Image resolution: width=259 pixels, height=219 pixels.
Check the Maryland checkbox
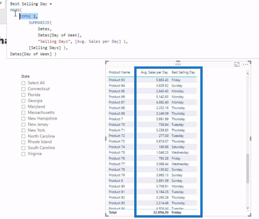tap(23, 107)
